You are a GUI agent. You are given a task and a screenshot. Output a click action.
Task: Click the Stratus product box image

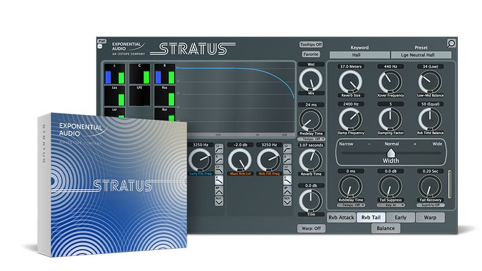[x=113, y=185]
